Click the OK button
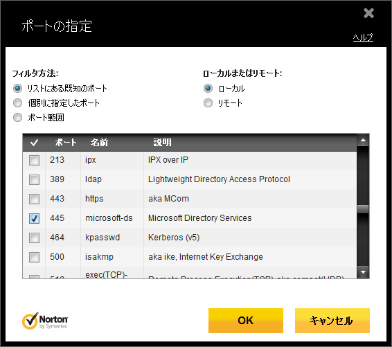The image size is (392, 347). coord(246,321)
